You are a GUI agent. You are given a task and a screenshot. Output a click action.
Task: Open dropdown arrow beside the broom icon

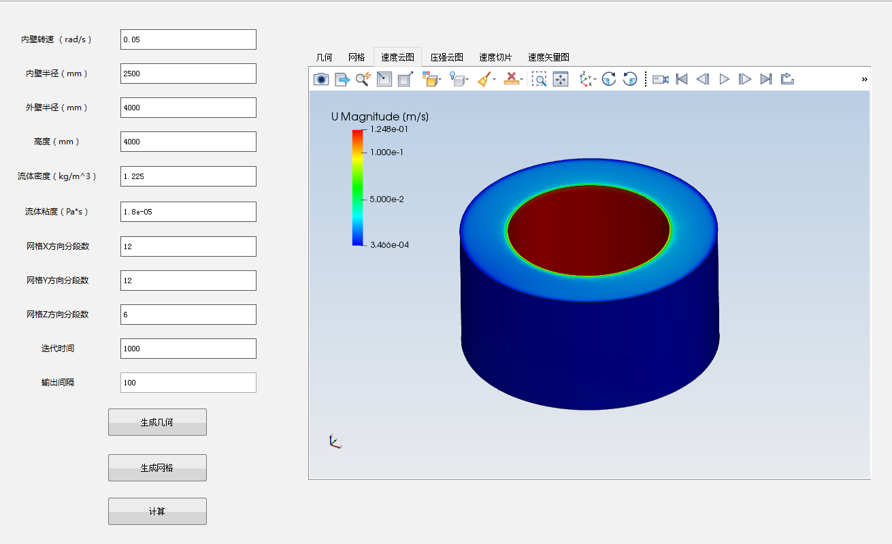(x=495, y=80)
